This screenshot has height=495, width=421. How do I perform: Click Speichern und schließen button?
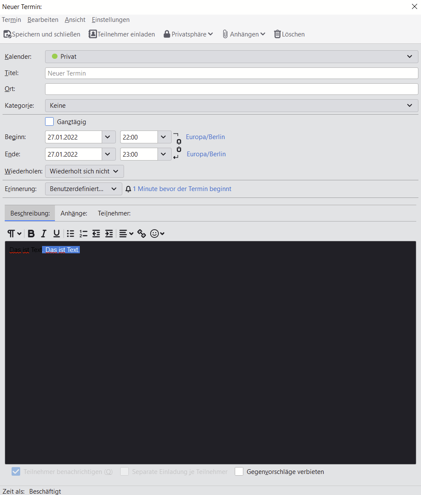point(42,34)
